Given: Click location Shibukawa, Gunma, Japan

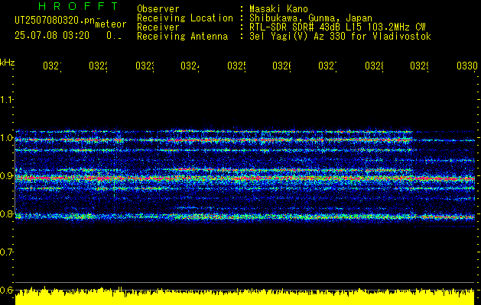Looking at the screenshot, I should pos(310,18).
